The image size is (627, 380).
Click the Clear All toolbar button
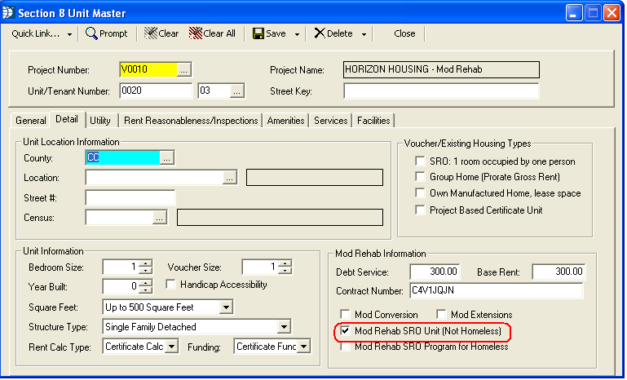click(x=212, y=33)
